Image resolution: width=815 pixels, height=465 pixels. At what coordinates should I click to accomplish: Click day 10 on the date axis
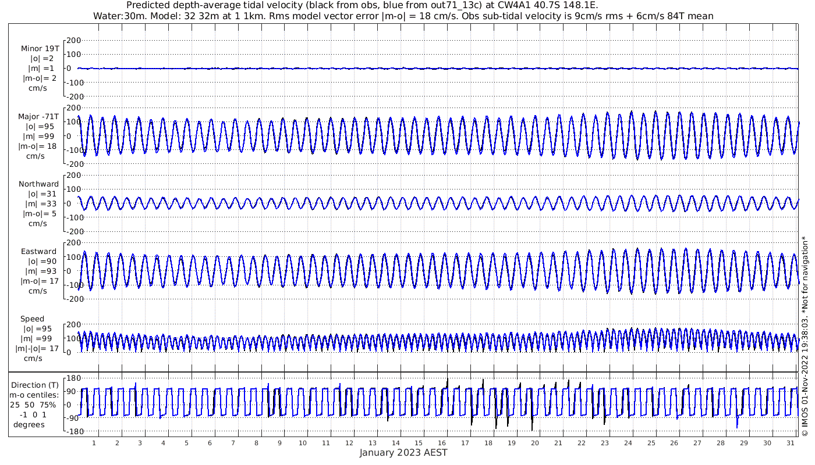click(303, 443)
